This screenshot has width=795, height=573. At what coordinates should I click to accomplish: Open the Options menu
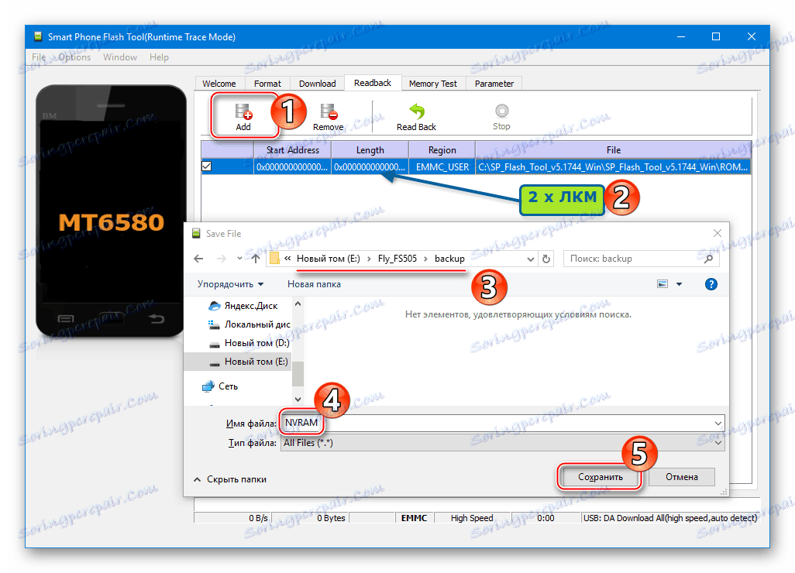tap(74, 57)
